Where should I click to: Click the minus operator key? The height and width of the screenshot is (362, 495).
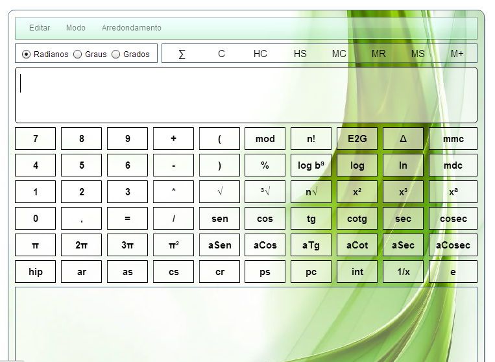point(173,165)
